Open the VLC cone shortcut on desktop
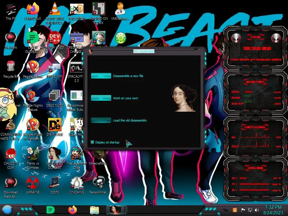Image resolution: width=288 pixels, height=216 pixels. (55, 13)
